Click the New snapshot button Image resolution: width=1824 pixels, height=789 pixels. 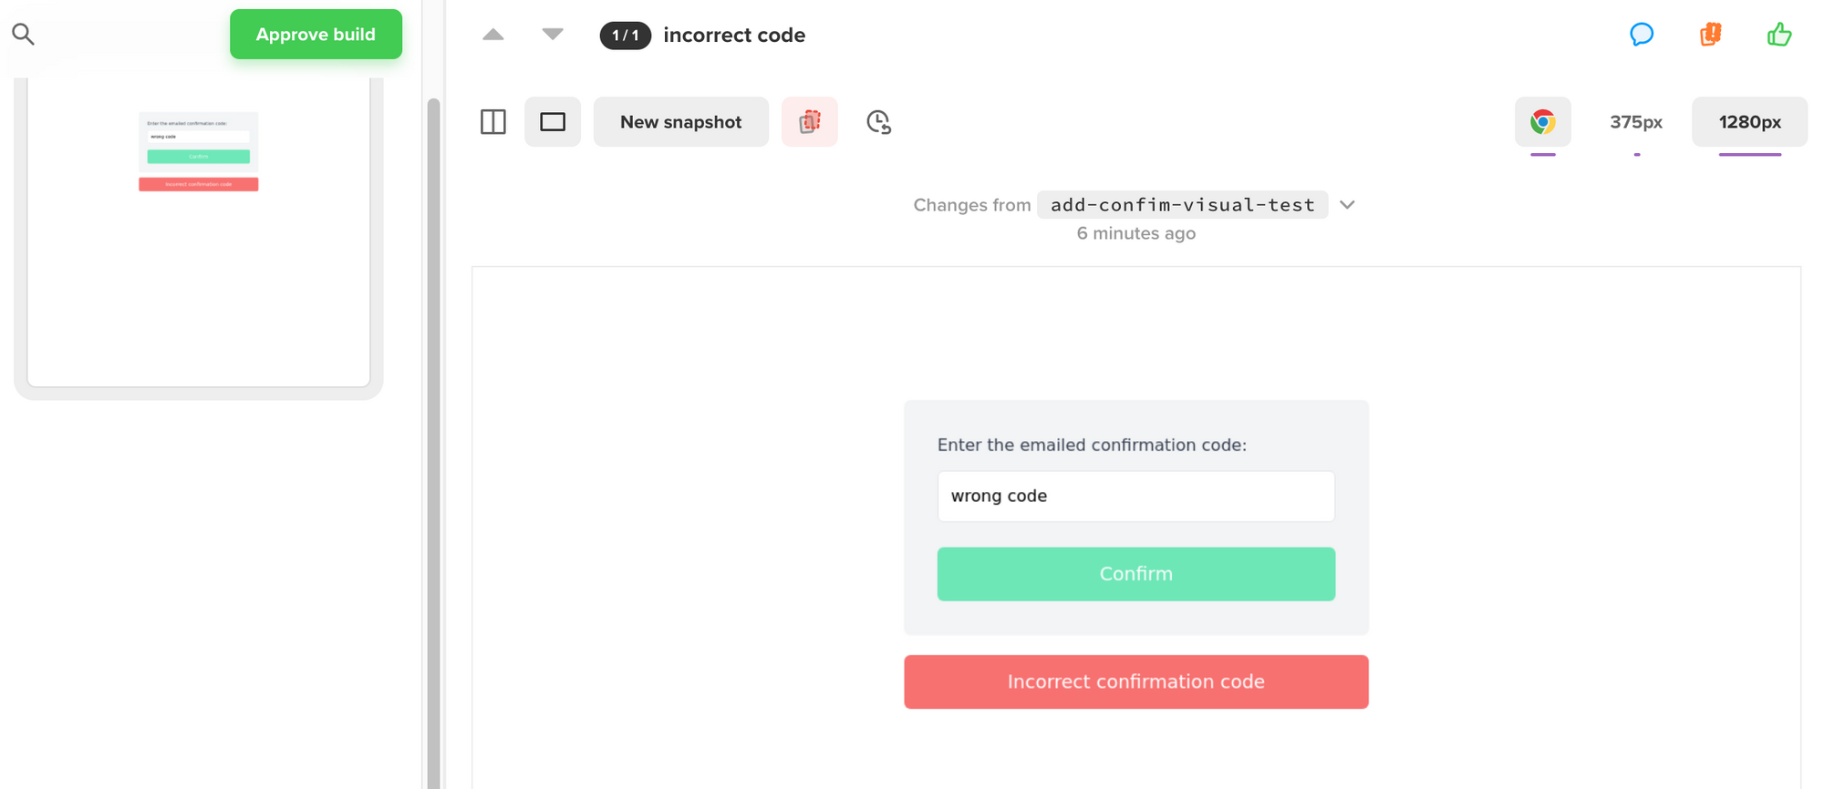[x=681, y=122]
